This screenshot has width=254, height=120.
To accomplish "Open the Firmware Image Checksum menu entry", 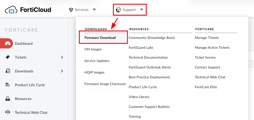I will [x=105, y=84].
